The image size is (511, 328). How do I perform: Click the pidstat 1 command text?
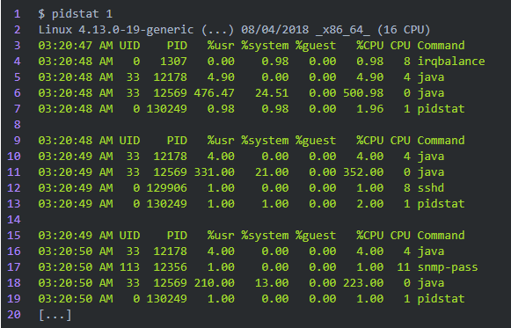tap(82, 14)
